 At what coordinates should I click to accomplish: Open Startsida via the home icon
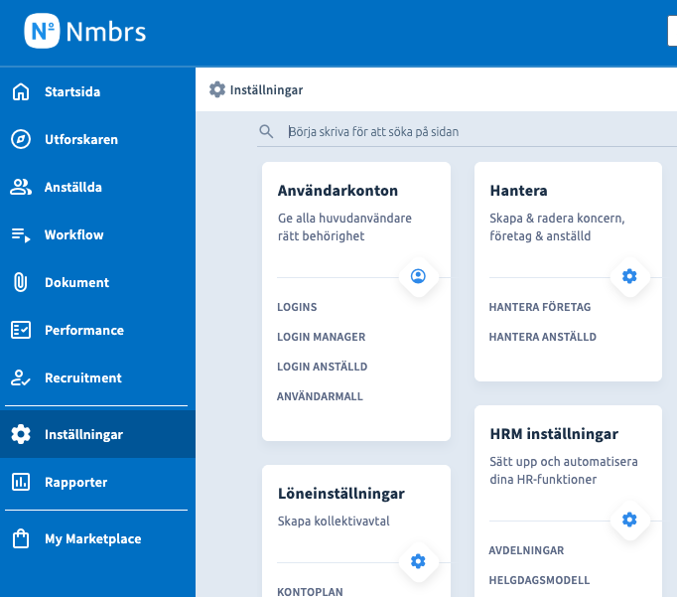click(x=20, y=92)
